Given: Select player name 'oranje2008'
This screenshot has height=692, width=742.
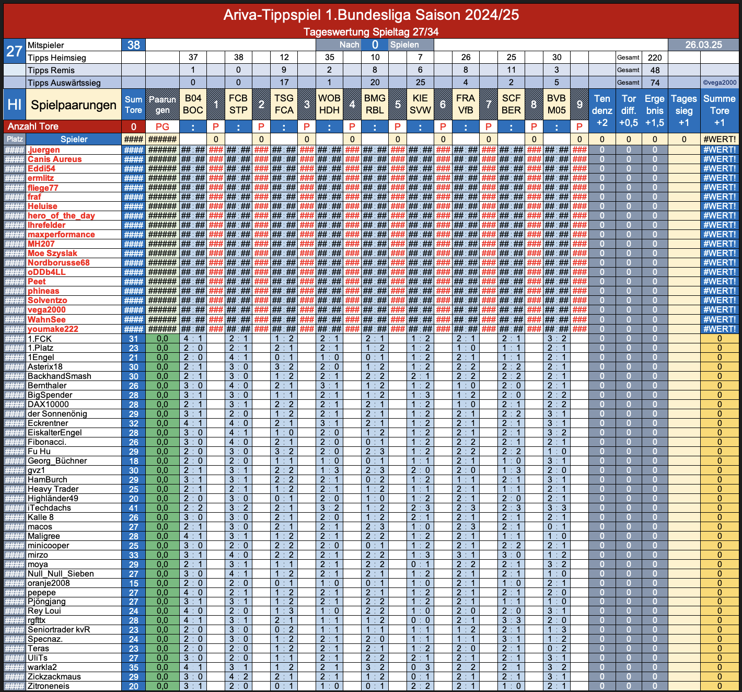Looking at the screenshot, I should click(x=49, y=583).
